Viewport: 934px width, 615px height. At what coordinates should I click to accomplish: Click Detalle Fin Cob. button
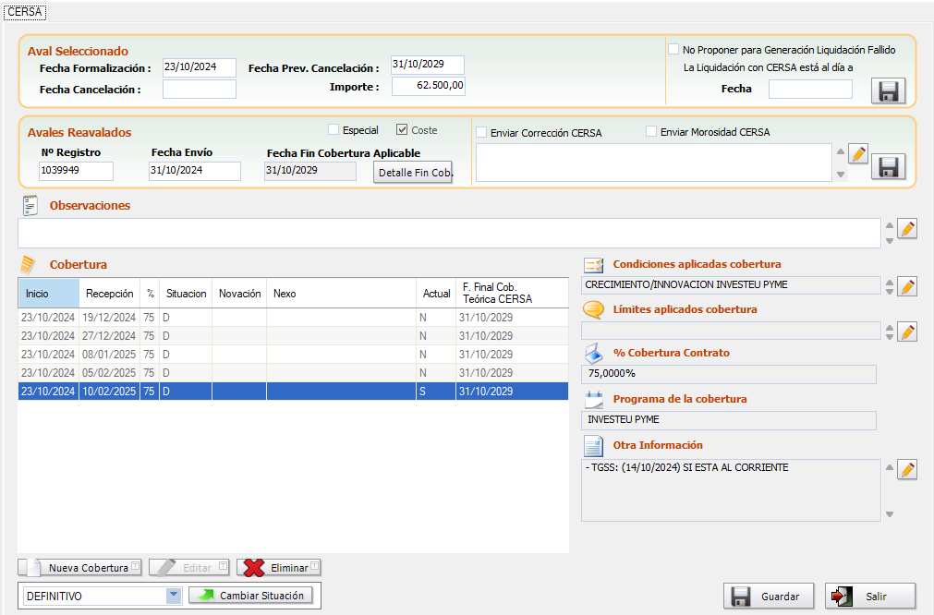point(413,173)
